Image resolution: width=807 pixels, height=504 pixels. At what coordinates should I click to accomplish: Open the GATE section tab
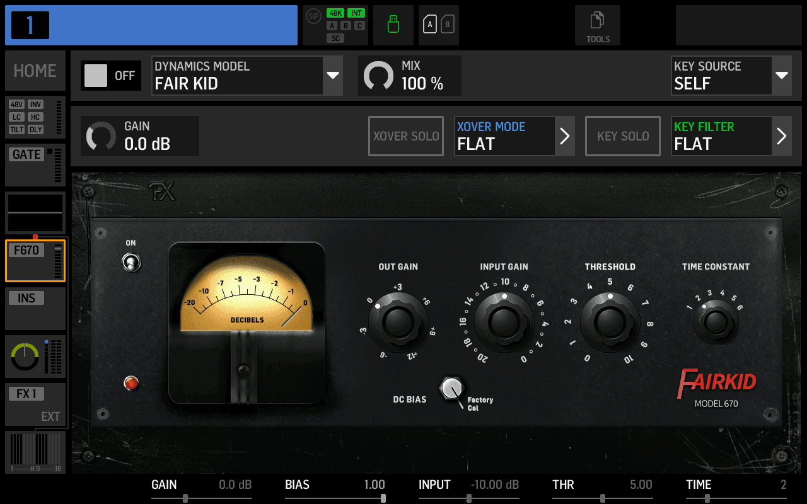[35, 165]
